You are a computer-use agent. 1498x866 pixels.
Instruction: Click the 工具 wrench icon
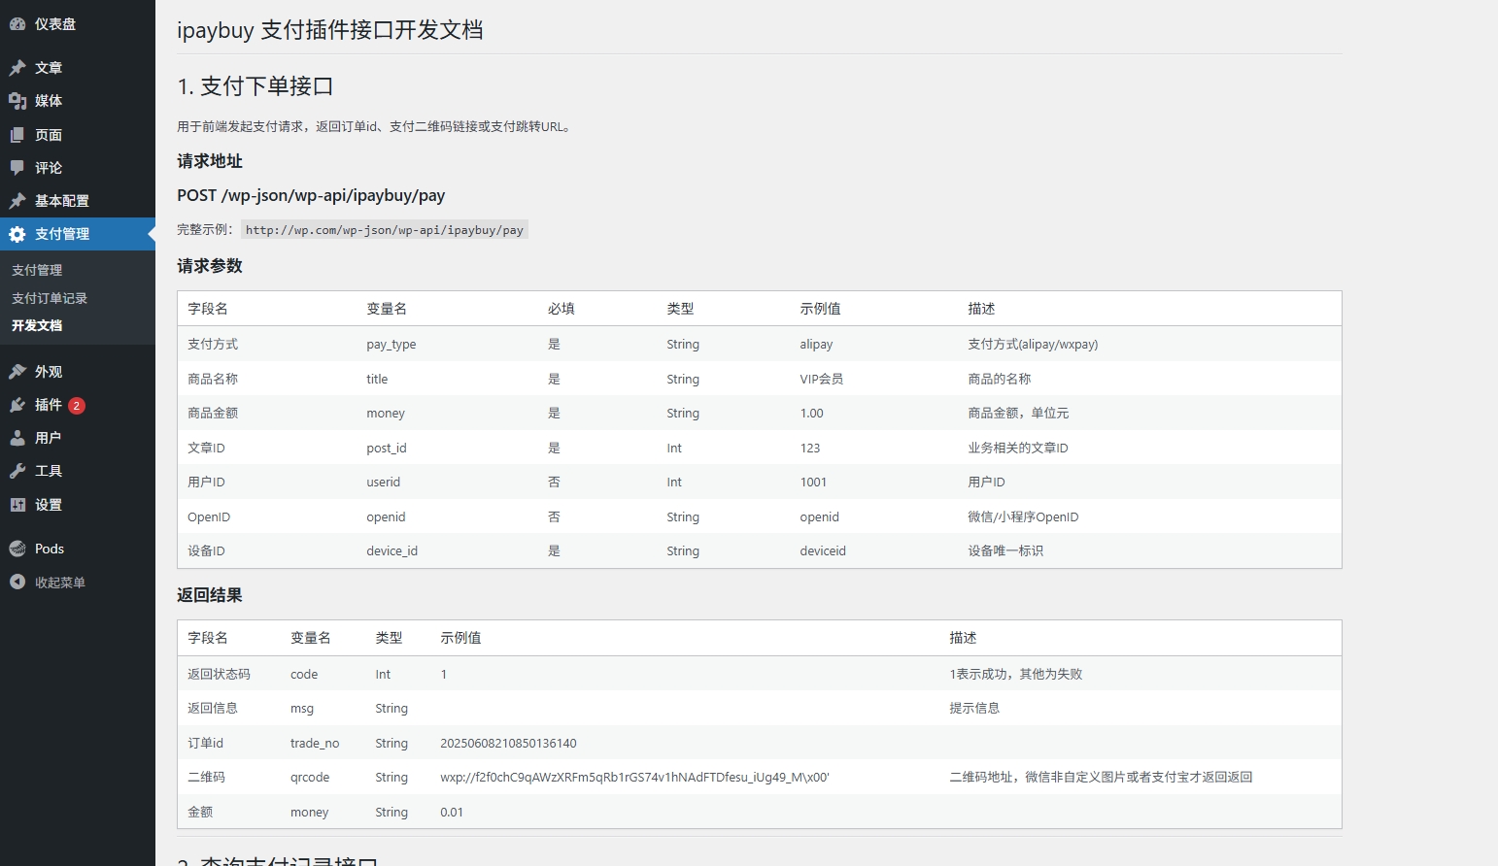click(17, 471)
